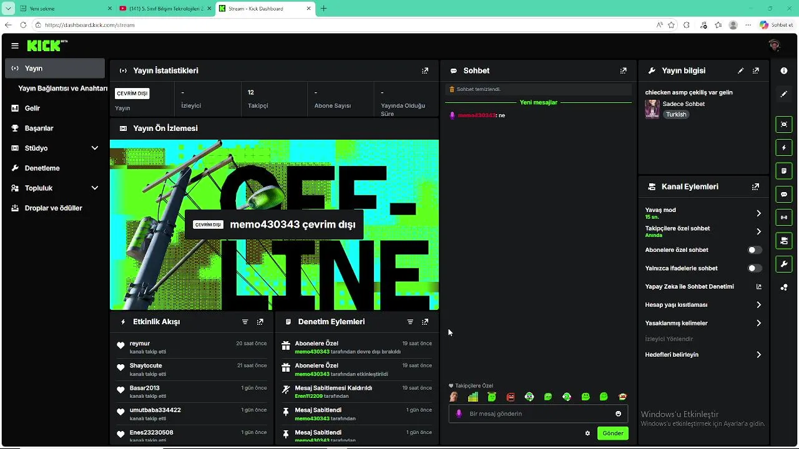799x449 pixels.
Task: Enable Abonelere özel sohbet switch
Action: click(x=755, y=250)
